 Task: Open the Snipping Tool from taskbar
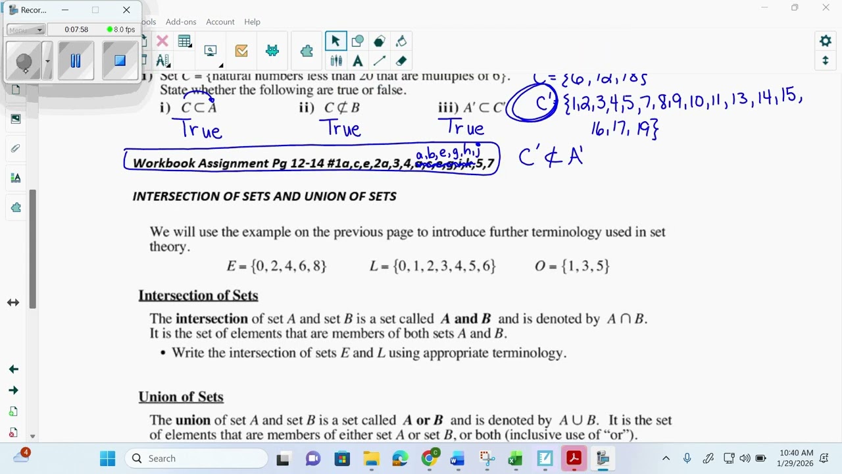[487, 458]
